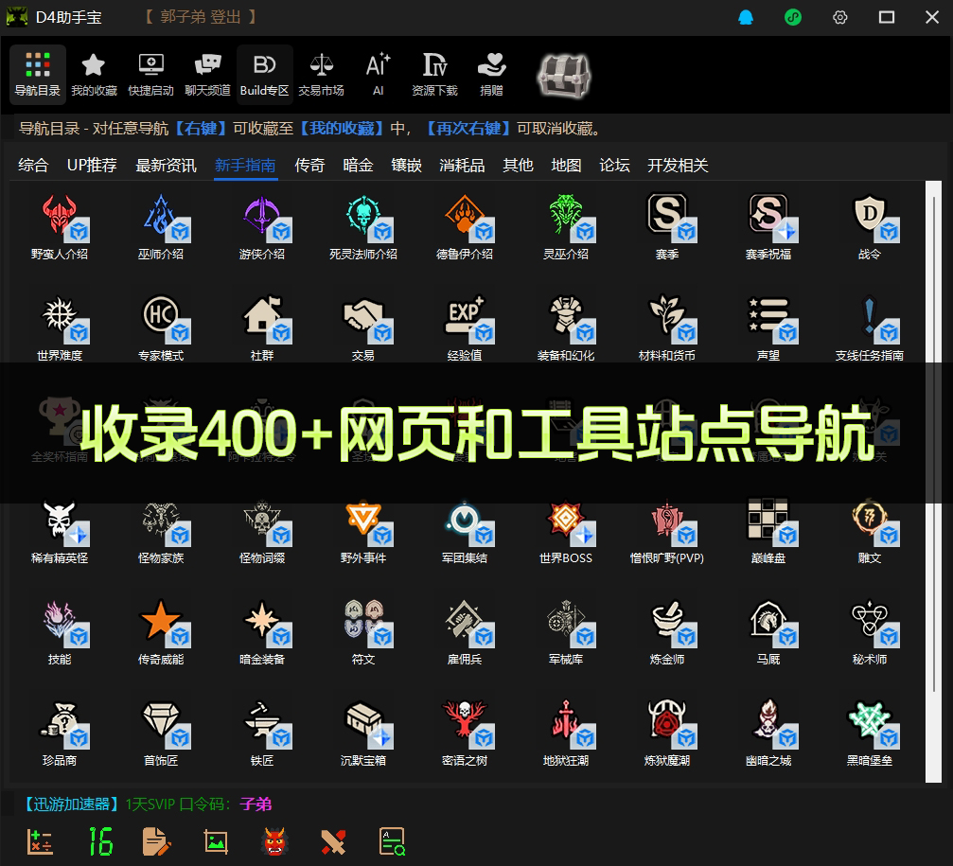953x866 pixels.
Task: Open the 最新资讯 news tab
Action: pos(166,165)
